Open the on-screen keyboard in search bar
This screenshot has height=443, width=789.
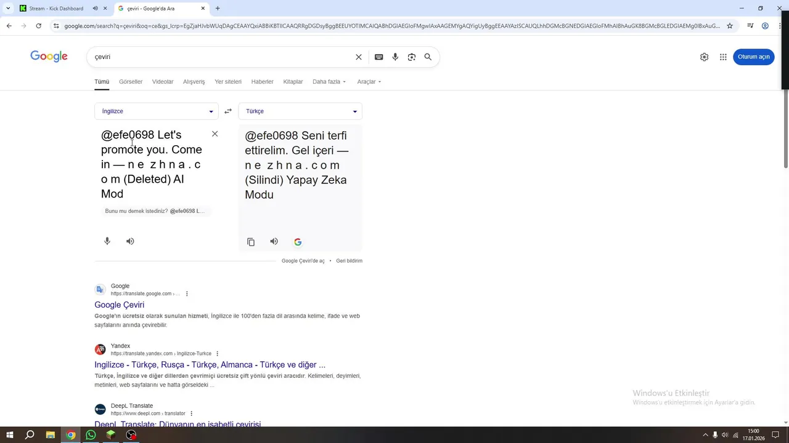point(378,57)
